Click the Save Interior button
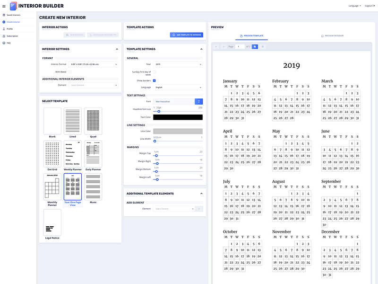378x284 pixels. pos(75,35)
